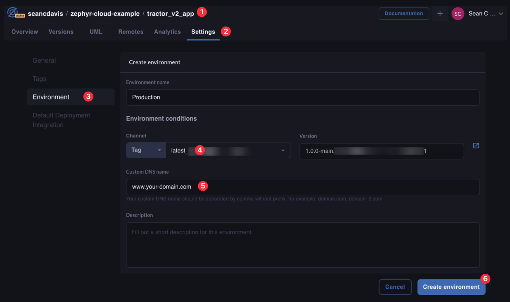
Task: Open Tags settings section
Action: click(39, 79)
